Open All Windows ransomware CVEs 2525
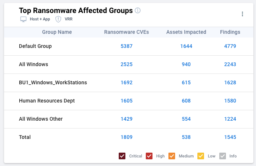 127,64
